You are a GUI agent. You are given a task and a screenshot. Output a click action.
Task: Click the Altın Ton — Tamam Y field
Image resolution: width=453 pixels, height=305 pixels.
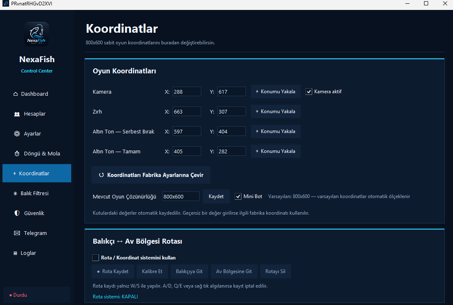pos(232,151)
